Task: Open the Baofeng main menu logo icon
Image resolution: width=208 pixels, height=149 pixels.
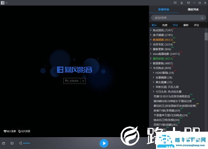Action: point(2,3)
